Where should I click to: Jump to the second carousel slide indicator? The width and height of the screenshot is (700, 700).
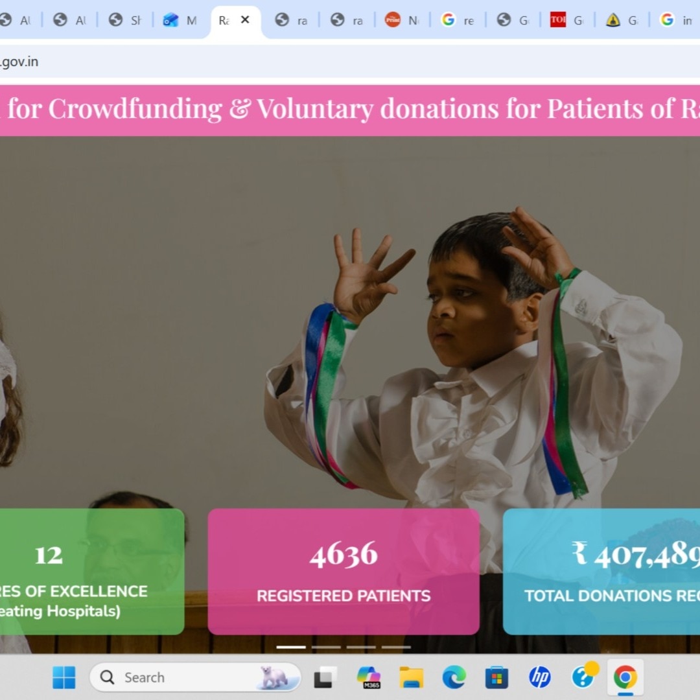pos(326,647)
